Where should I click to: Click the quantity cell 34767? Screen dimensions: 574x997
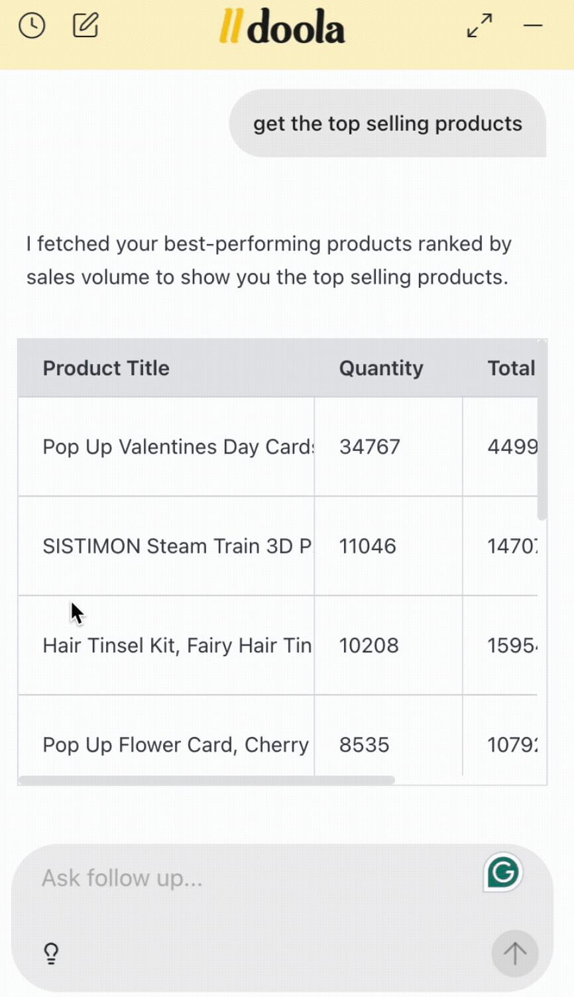click(x=370, y=447)
